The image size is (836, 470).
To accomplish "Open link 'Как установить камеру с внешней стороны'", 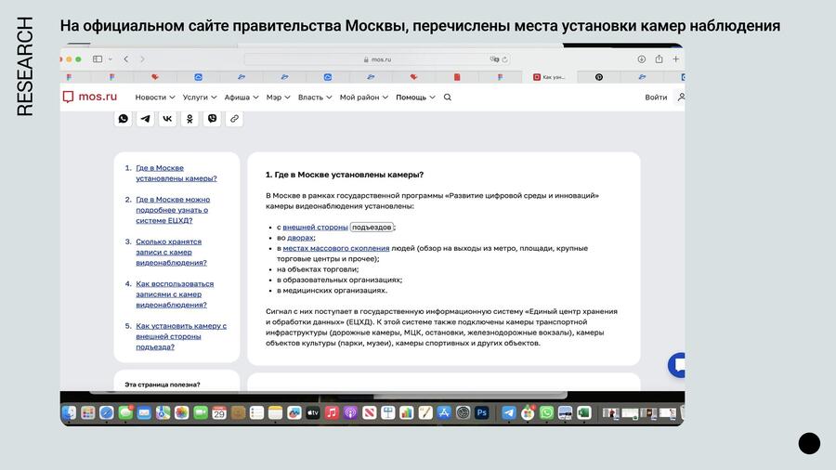I will coord(181,336).
